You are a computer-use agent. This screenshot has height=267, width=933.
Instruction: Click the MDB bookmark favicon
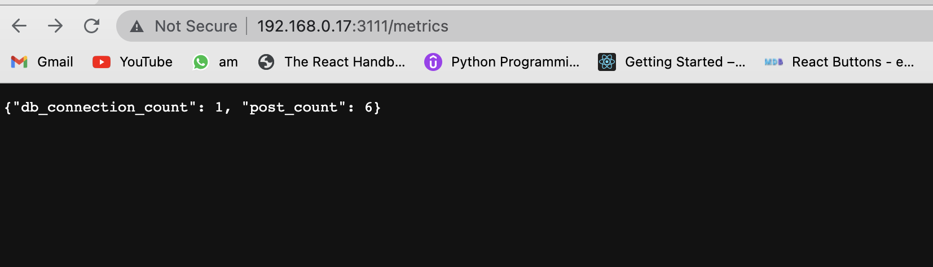tap(773, 62)
